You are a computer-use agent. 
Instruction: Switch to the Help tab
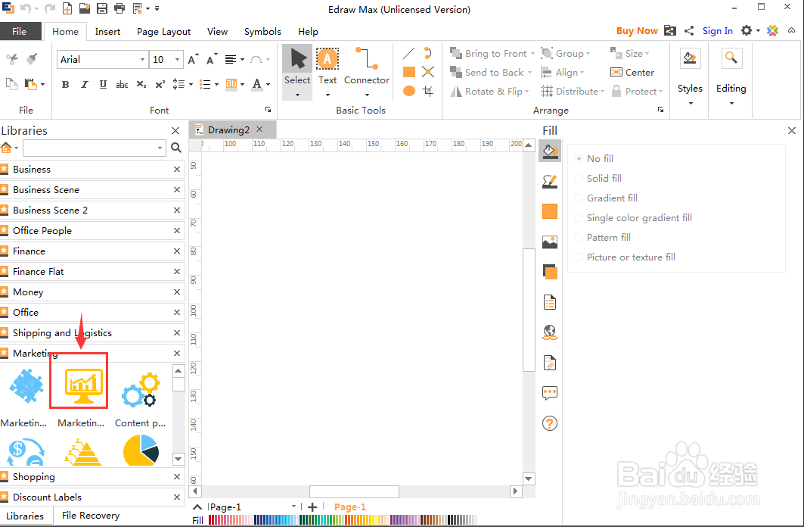tap(308, 31)
